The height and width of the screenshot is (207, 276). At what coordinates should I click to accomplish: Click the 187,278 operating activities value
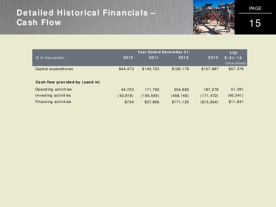[x=211, y=90]
